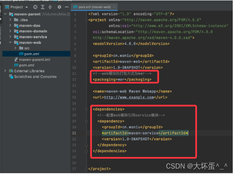
Task: Click the Scratches and Consoles icon
Action: [x=11, y=76]
